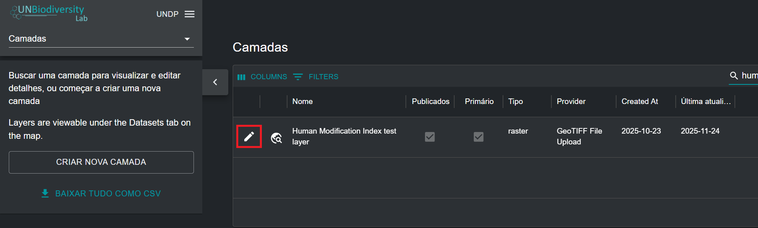Click the UN Biodiversity Lab logo

pos(49,13)
